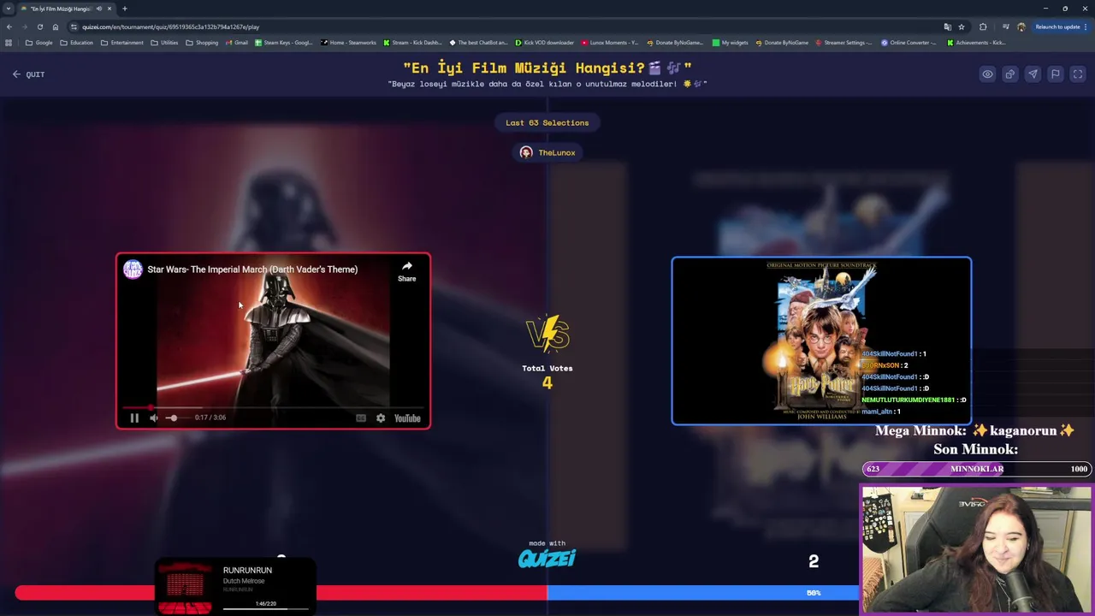1095x616 pixels.
Task: Pause the Imperial March YouTube video
Action: [134, 418]
